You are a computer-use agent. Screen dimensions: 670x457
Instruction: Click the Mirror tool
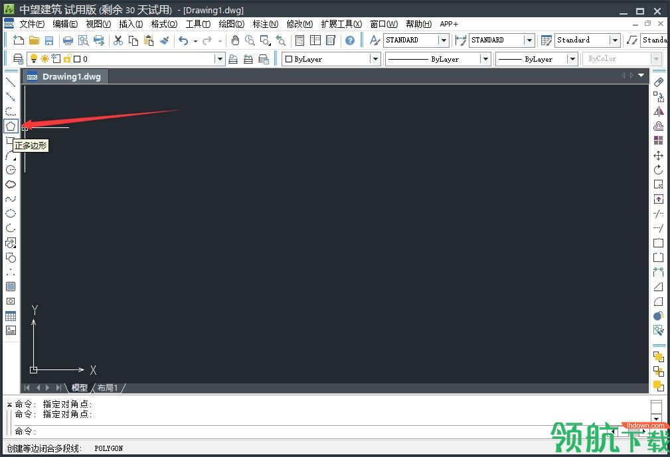[659, 111]
